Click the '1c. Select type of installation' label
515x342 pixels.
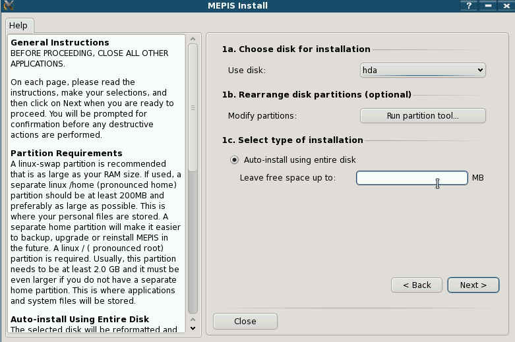pos(293,140)
